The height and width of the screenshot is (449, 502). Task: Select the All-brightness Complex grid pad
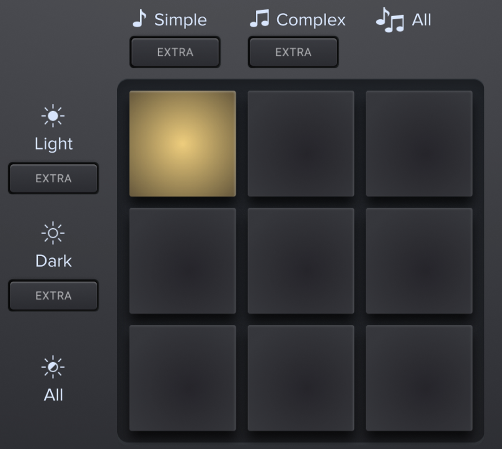point(301,378)
